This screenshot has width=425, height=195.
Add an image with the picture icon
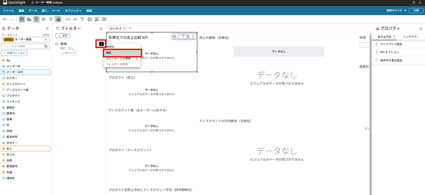pyautogui.click(x=90, y=19)
